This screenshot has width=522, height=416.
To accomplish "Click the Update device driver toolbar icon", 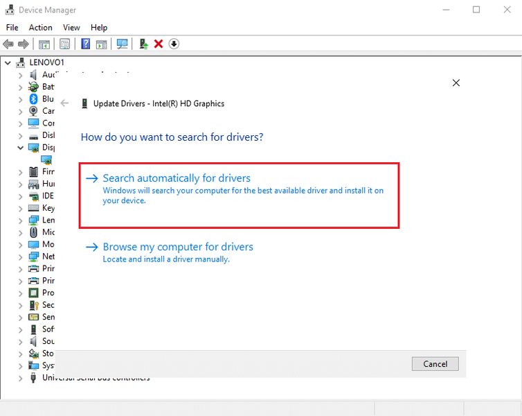I will pyautogui.click(x=143, y=44).
